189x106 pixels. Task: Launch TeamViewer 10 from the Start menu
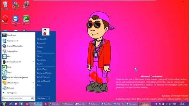pos(18,41)
